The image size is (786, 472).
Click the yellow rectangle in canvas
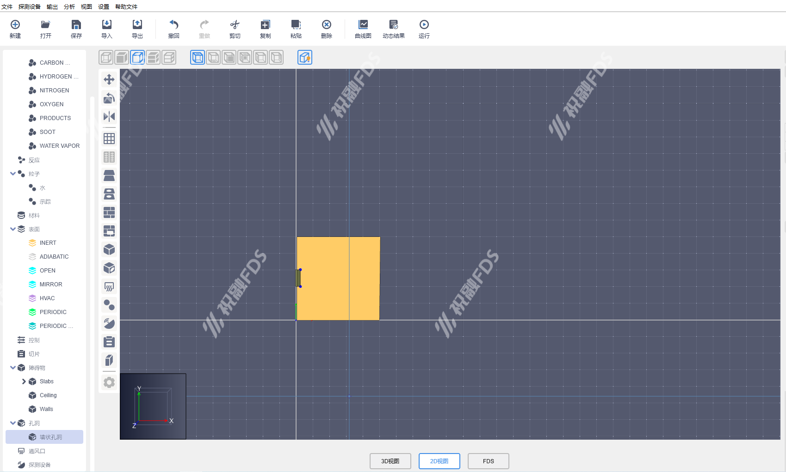pos(338,278)
